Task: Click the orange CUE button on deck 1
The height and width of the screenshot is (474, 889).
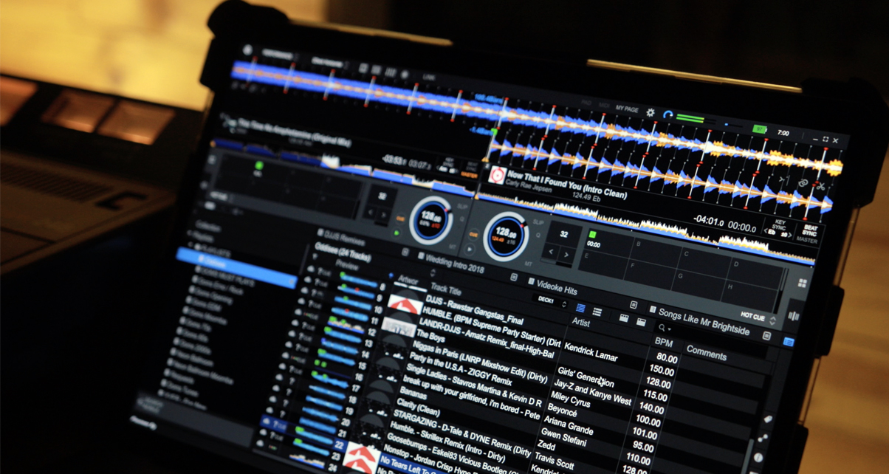Action: tap(401, 219)
